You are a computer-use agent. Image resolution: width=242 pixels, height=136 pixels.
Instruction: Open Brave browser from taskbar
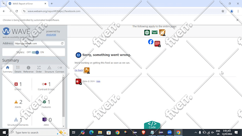[x=143, y=132]
